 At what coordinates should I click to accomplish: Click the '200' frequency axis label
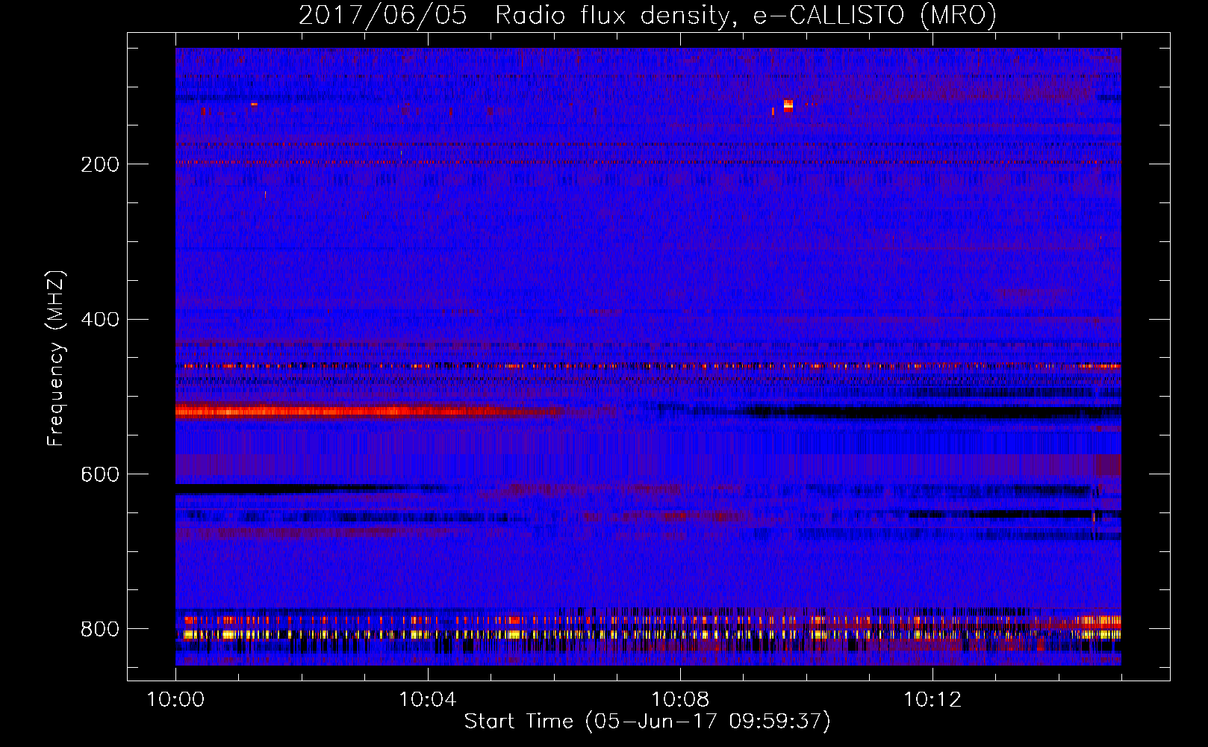(100, 164)
